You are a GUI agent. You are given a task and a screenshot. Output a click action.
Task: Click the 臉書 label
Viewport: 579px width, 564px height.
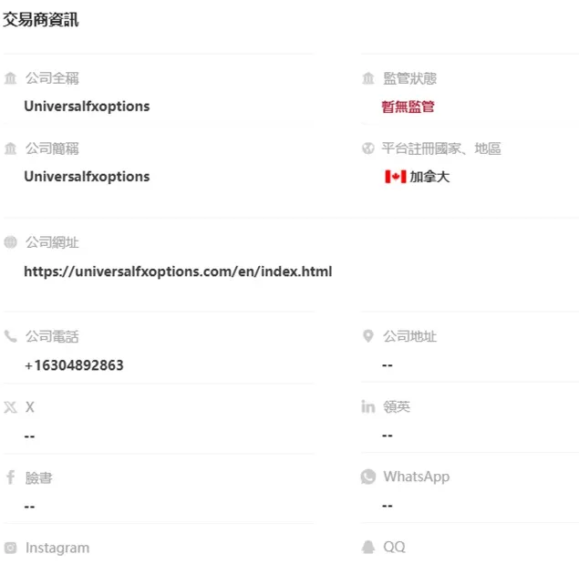pos(39,477)
